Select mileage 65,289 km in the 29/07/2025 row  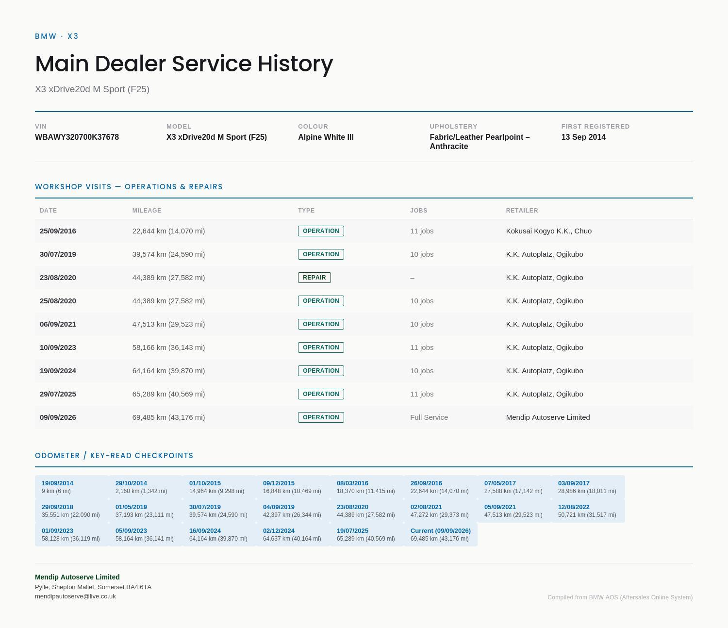[x=168, y=394]
